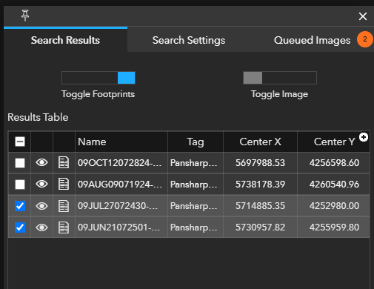Pin the panel with the pushpin icon
The image size is (374, 289).
tap(25, 16)
